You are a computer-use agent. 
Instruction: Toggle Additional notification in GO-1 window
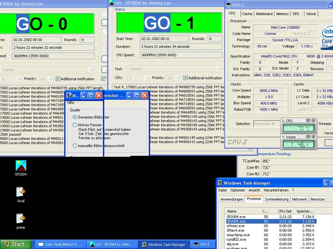(x=186, y=78)
